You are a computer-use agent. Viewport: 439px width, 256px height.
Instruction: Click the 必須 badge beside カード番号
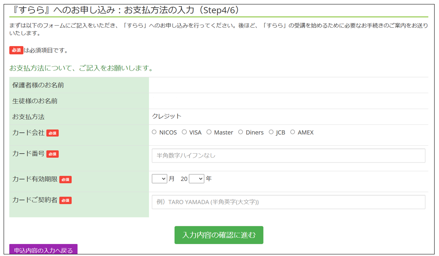pyautogui.click(x=52, y=154)
